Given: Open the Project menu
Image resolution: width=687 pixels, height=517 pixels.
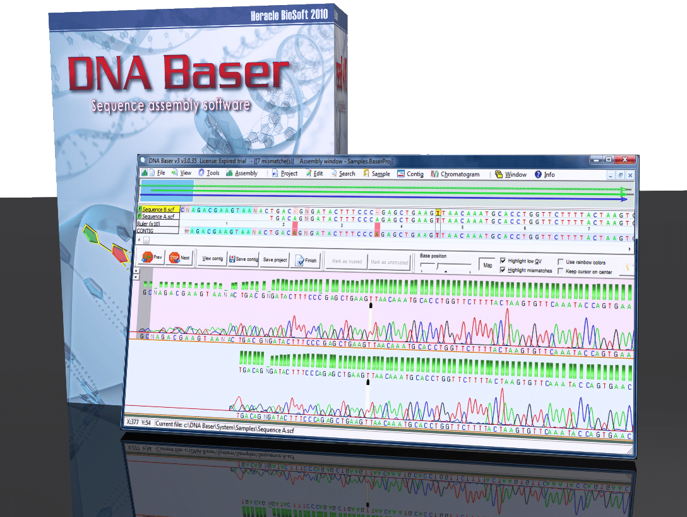Looking at the screenshot, I should pyautogui.click(x=289, y=174).
